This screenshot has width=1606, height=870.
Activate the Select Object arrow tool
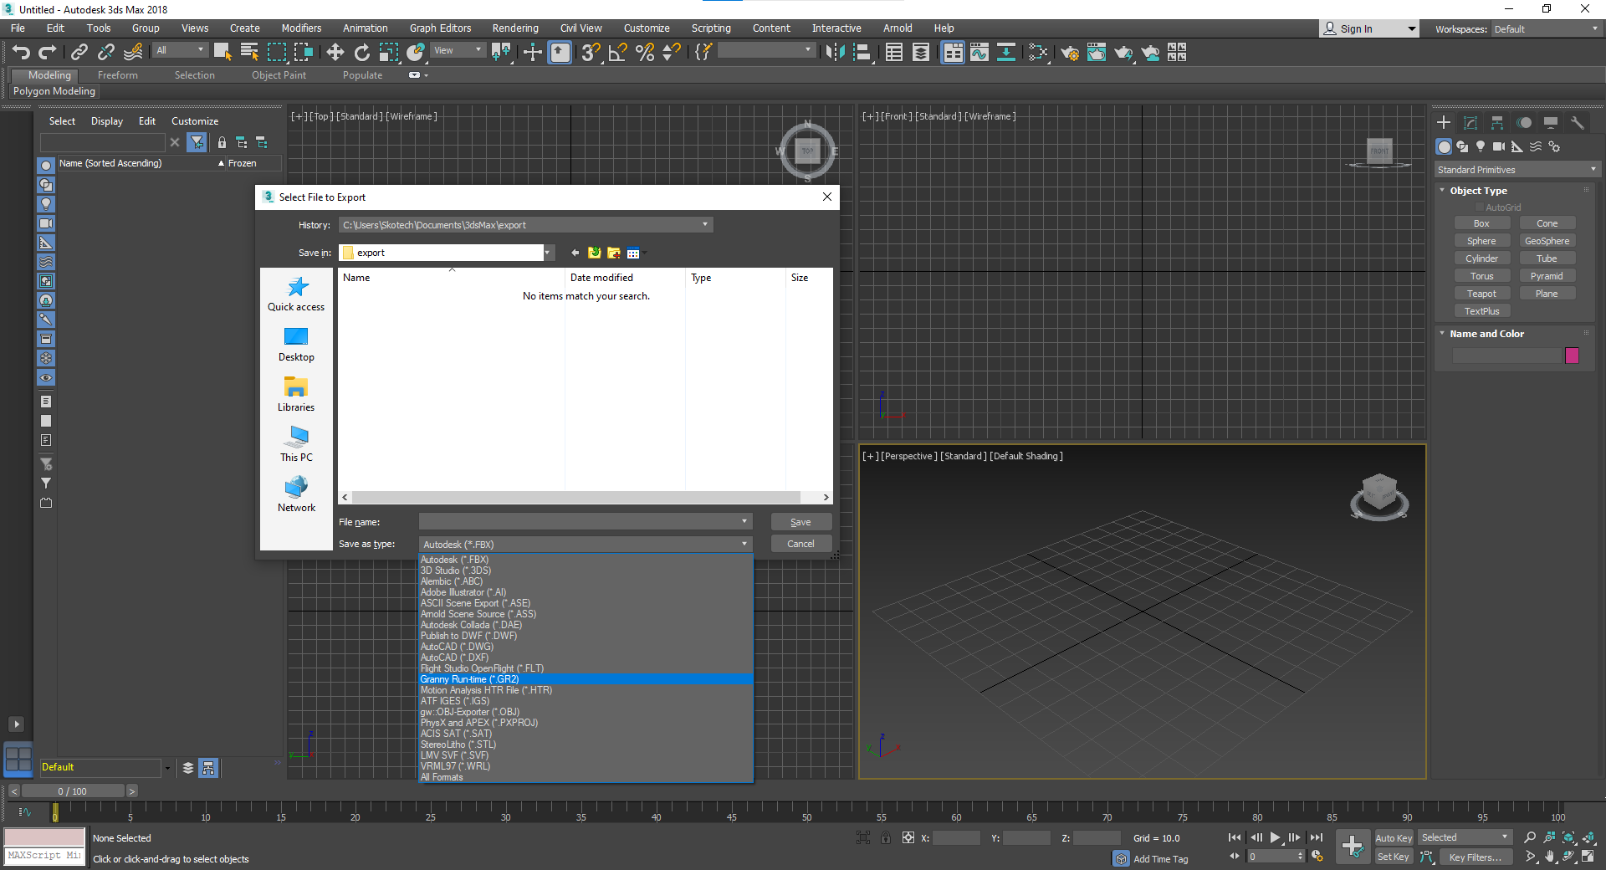pos(222,53)
